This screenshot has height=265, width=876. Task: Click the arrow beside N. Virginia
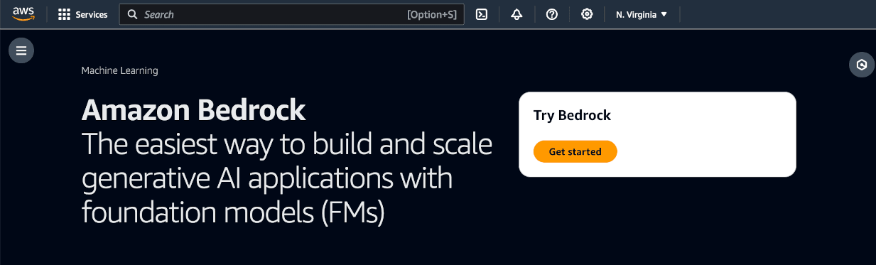[x=664, y=14]
